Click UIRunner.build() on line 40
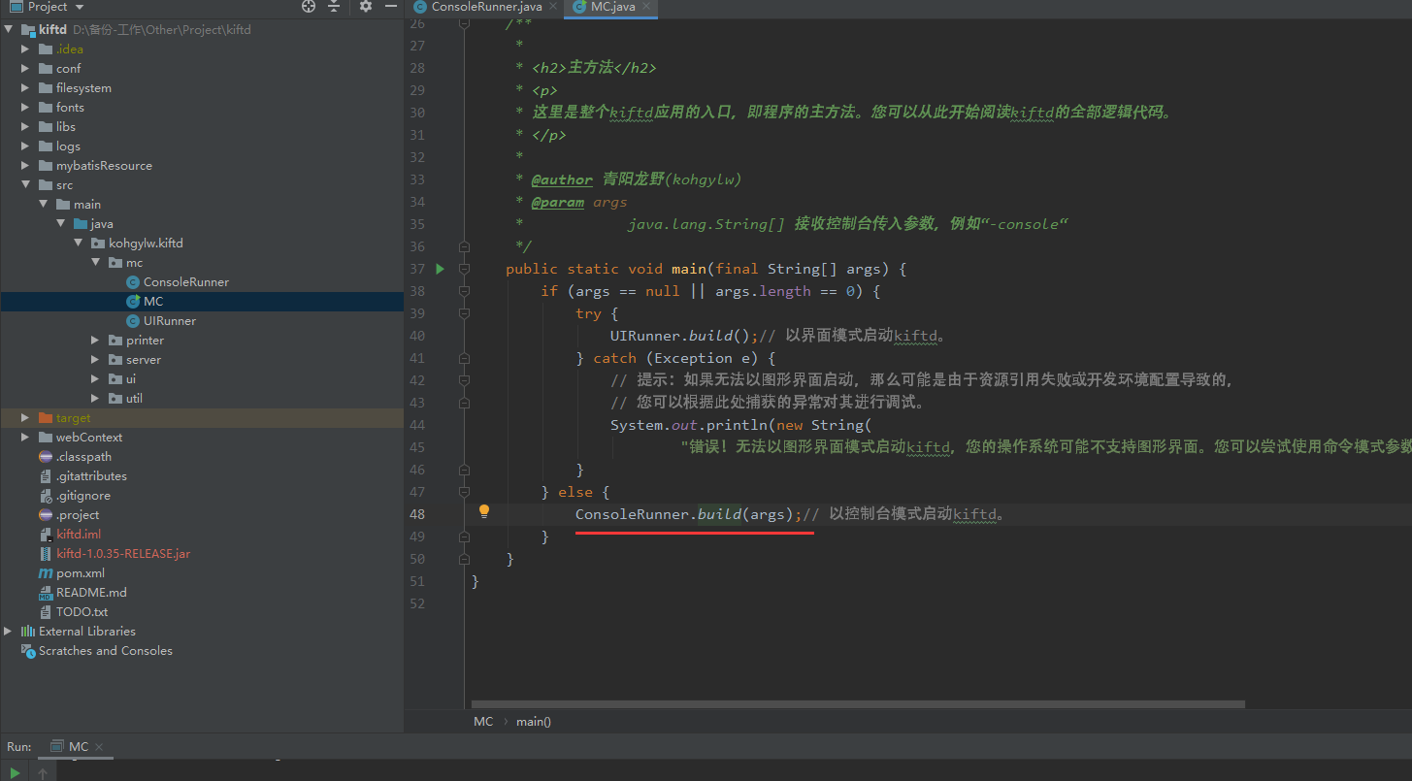The width and height of the screenshot is (1412, 781). click(x=680, y=336)
